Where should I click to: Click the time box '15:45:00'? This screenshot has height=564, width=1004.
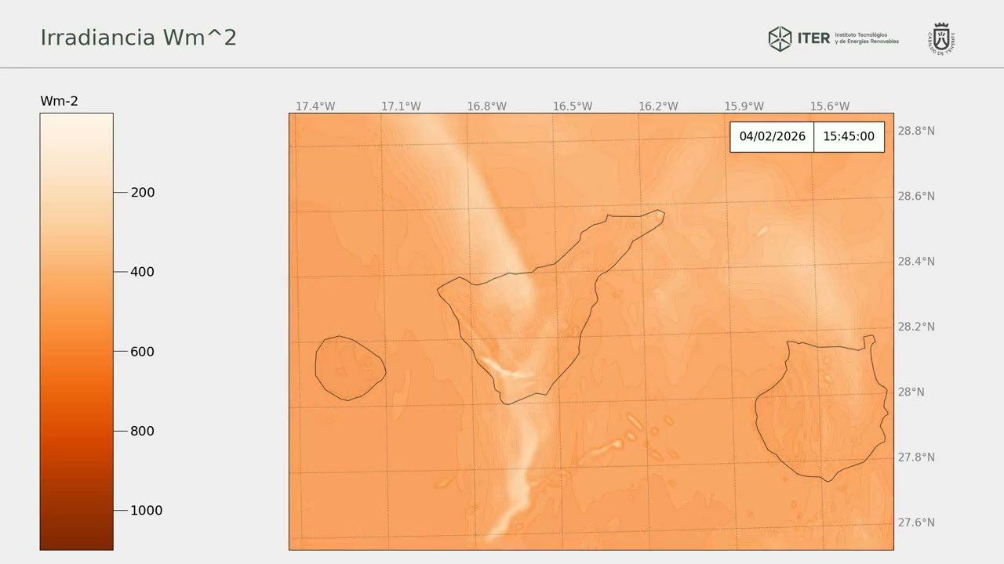point(849,136)
